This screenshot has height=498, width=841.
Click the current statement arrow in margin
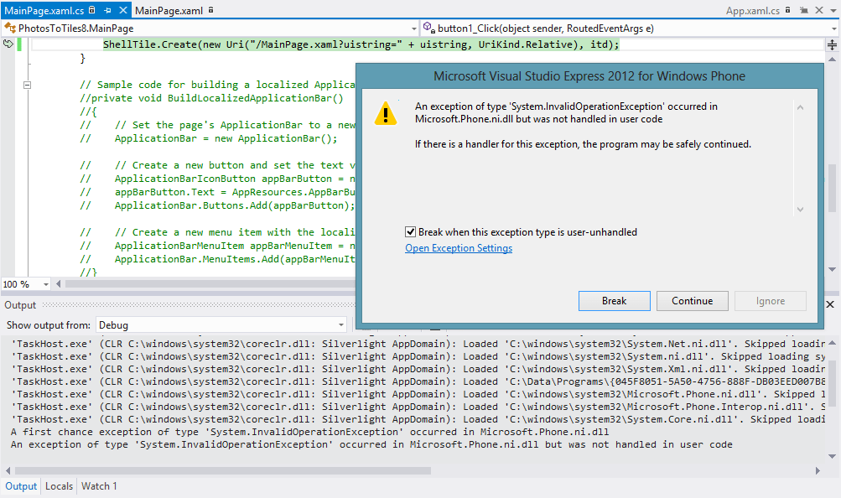[x=8, y=44]
